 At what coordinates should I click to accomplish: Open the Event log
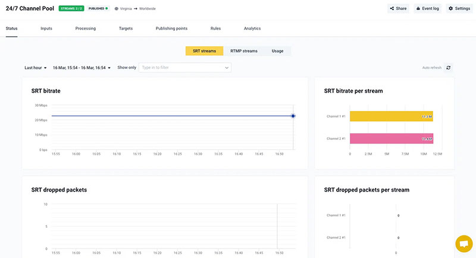point(427,8)
